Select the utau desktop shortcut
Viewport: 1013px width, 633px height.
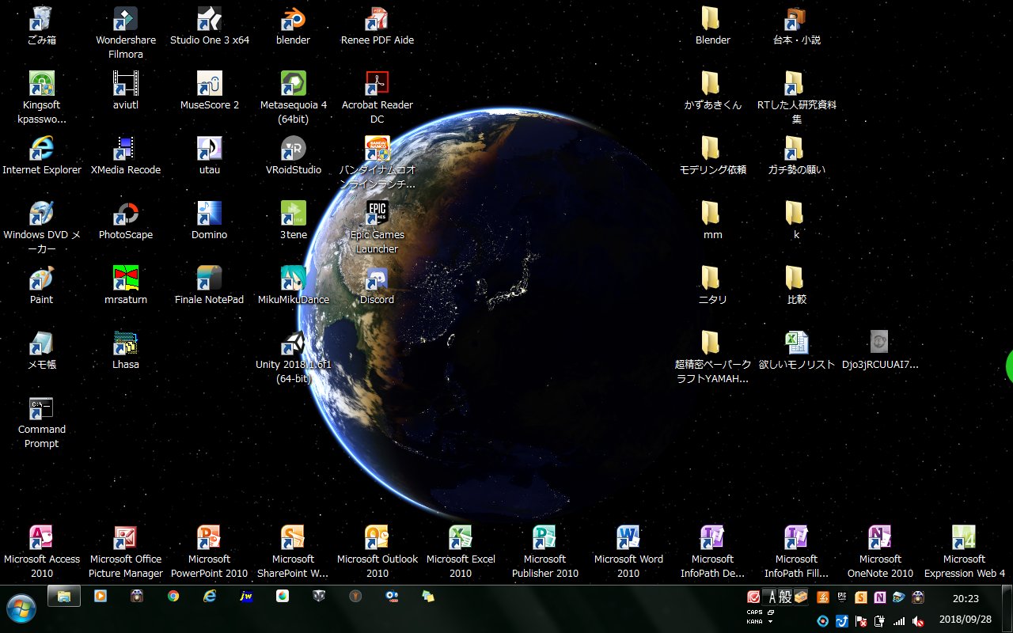tap(210, 155)
